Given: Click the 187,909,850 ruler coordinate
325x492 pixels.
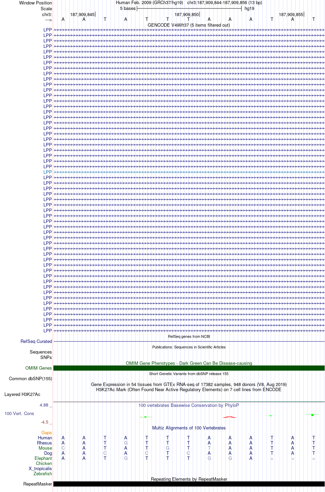Looking at the screenshot, I should pyautogui.click(x=186, y=14).
